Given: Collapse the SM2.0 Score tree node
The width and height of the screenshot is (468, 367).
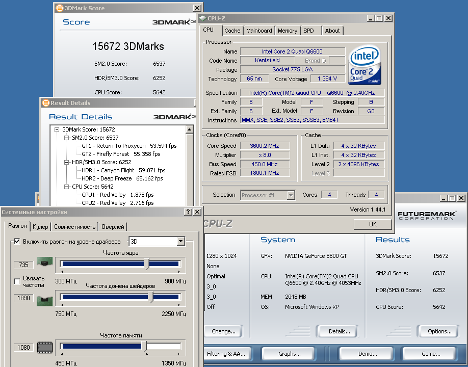Looking at the screenshot, I should pos(66,138).
